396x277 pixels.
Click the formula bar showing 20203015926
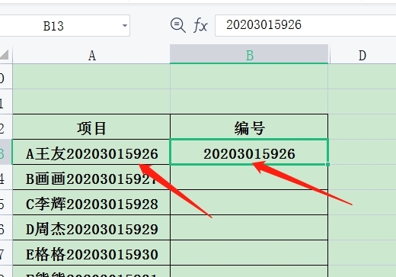pos(305,25)
